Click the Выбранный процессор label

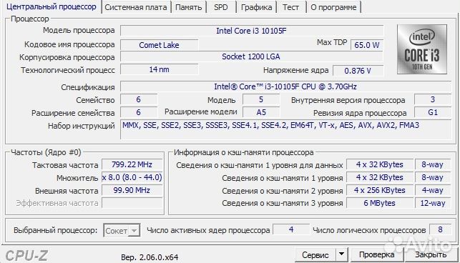click(x=56, y=230)
